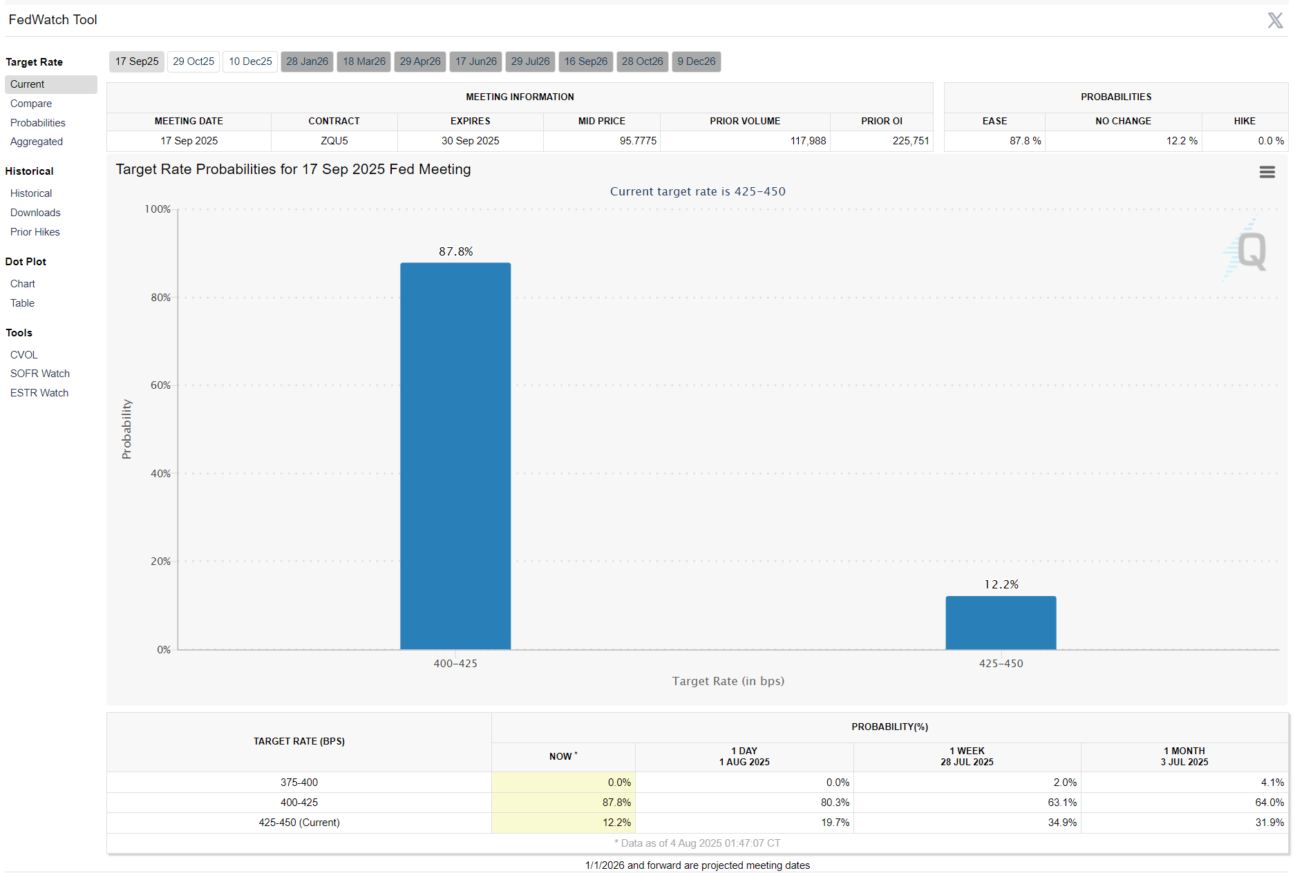1295x873 pixels.
Task: Click the 425–450 bar showing 12.2%
Action: pos(1001,623)
